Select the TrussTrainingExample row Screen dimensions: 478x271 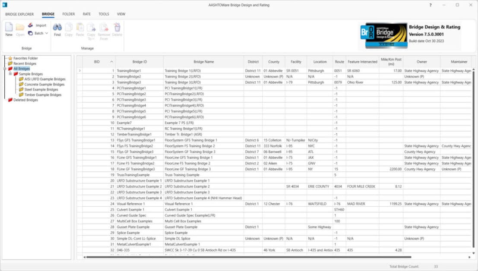point(274,175)
